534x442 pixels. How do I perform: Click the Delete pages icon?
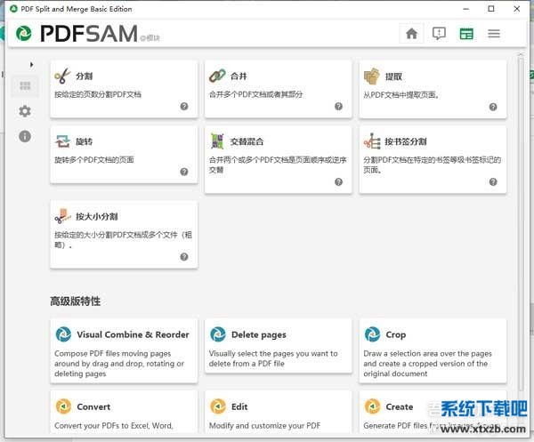pos(218,334)
